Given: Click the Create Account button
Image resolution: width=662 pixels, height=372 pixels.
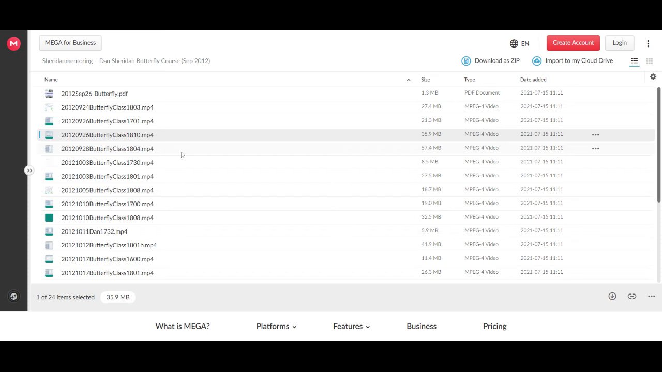Looking at the screenshot, I should [573, 43].
